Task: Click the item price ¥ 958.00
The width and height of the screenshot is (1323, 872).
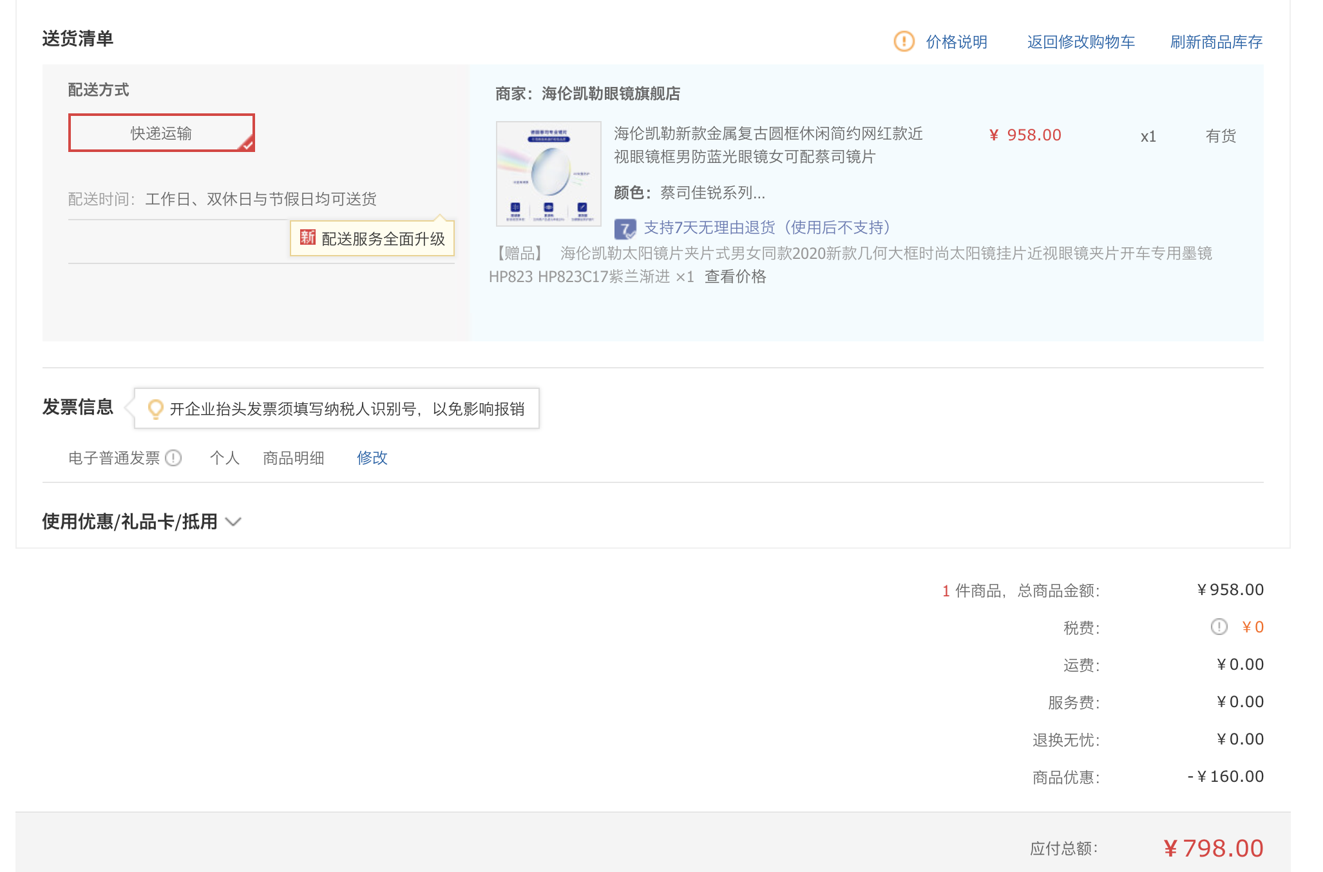Action: [x=1025, y=135]
